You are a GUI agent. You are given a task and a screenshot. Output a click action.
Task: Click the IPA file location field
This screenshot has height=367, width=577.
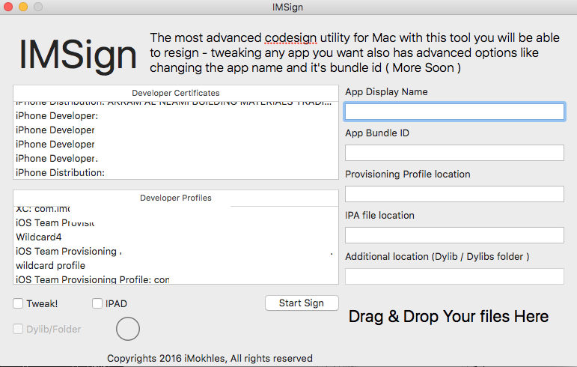pyautogui.click(x=454, y=235)
